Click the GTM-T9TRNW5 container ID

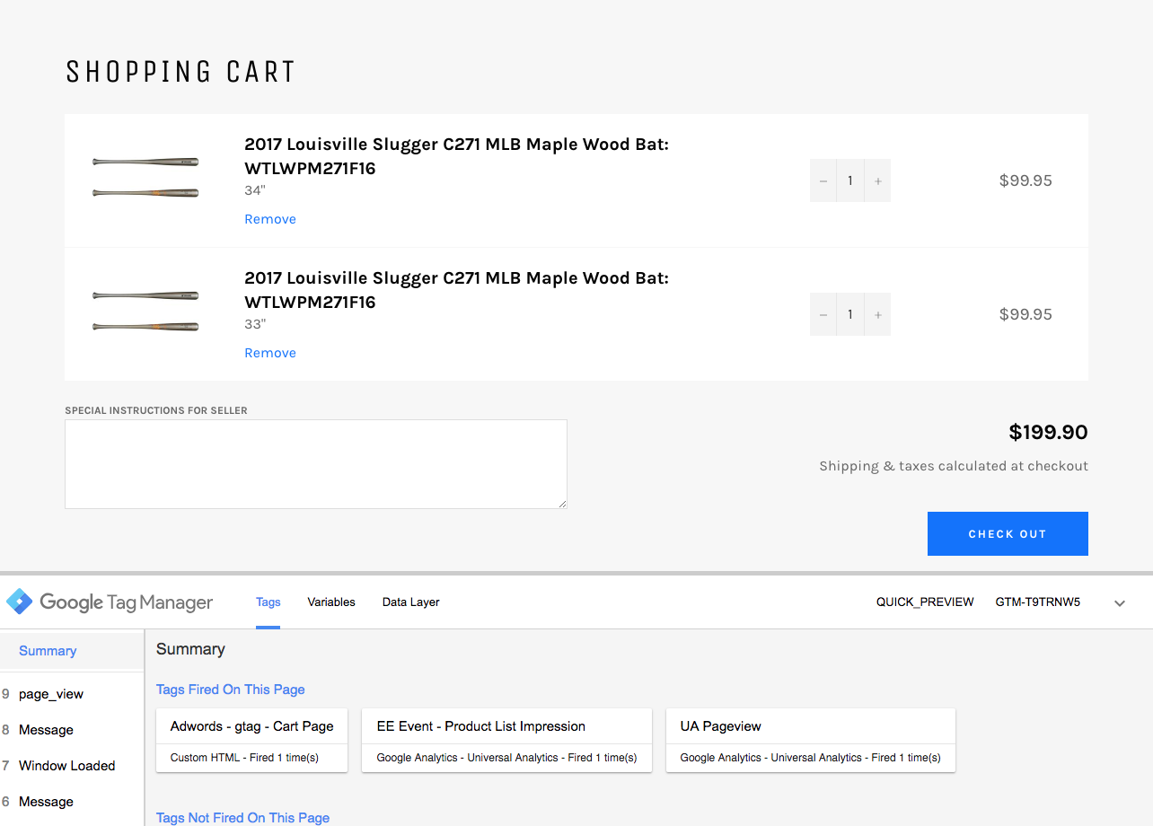1038,602
